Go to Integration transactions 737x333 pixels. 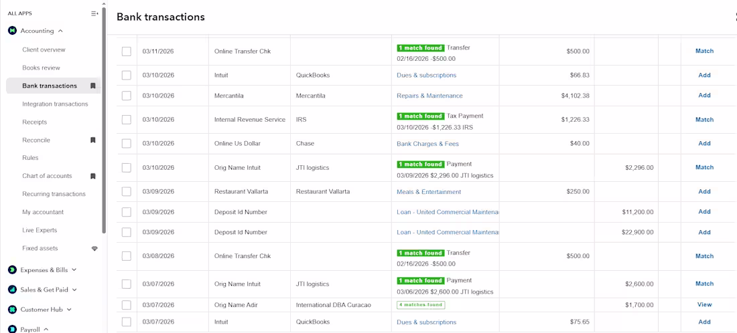coord(55,104)
